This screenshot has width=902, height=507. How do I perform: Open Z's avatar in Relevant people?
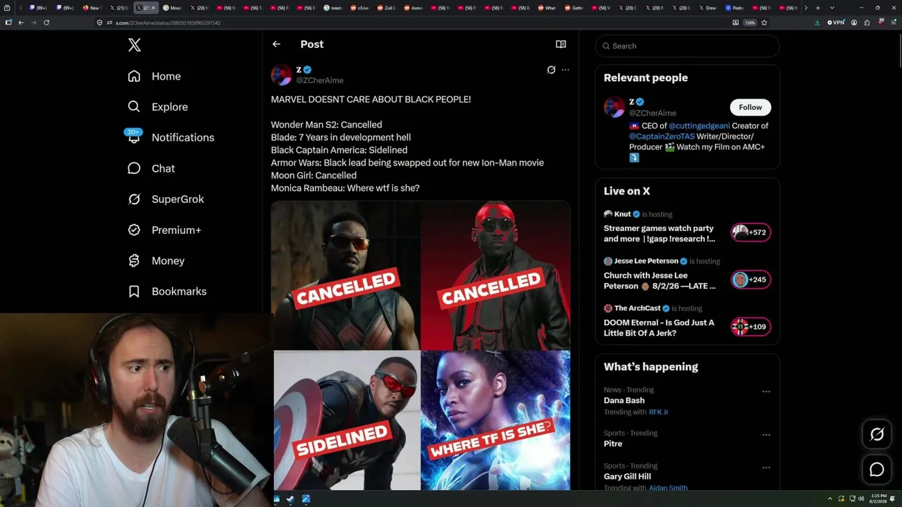coord(614,107)
